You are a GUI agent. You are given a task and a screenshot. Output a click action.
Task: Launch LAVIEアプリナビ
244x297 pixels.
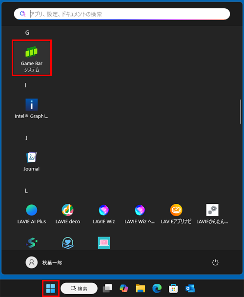(176, 214)
